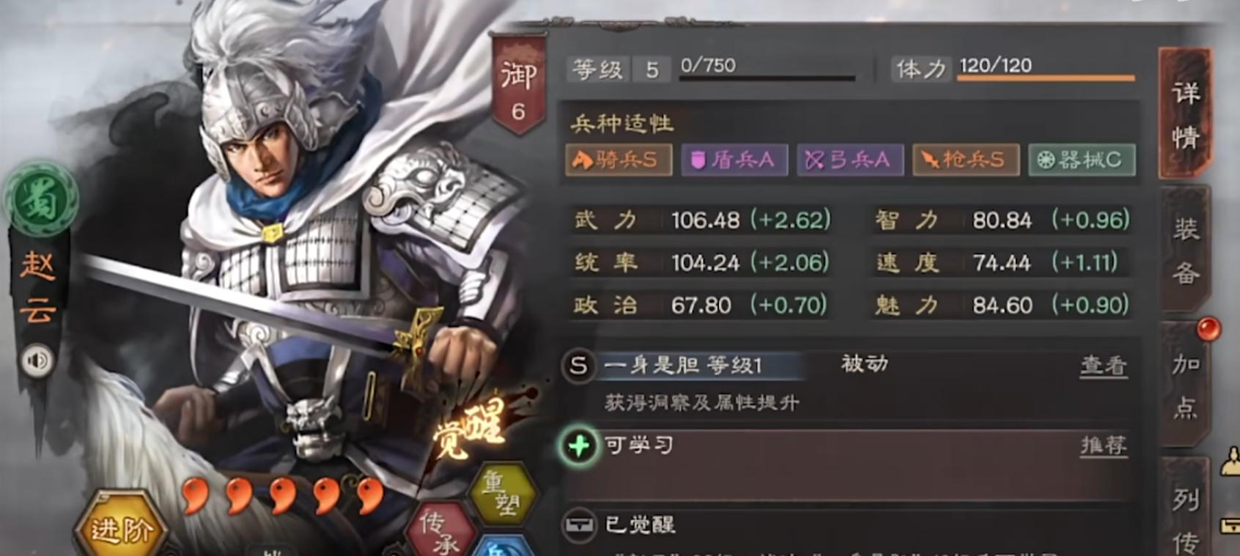1240x556 pixels.
Task: Select the 枪兵S spearman aptitude tag
Action: click(965, 160)
